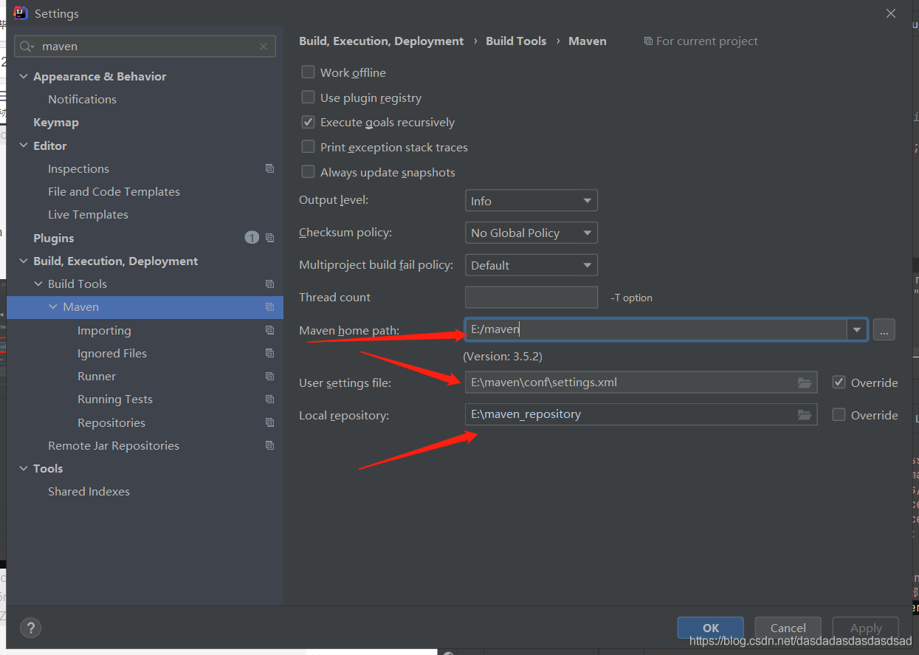This screenshot has width=919, height=655.
Task: Enable the Work offline checkbox
Action: (308, 72)
